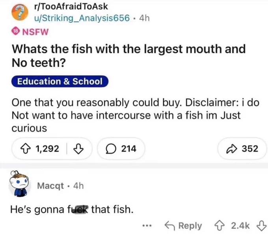
Task: Open the Macqt username profile
Action: coord(50,185)
